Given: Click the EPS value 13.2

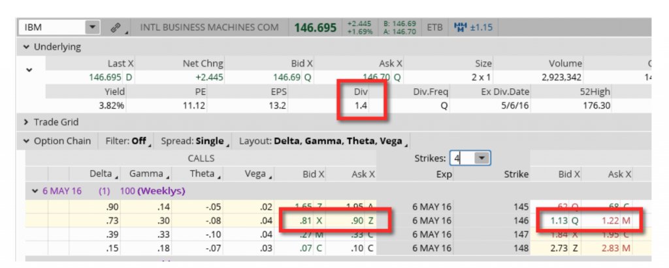Looking at the screenshot, I should (x=277, y=106).
